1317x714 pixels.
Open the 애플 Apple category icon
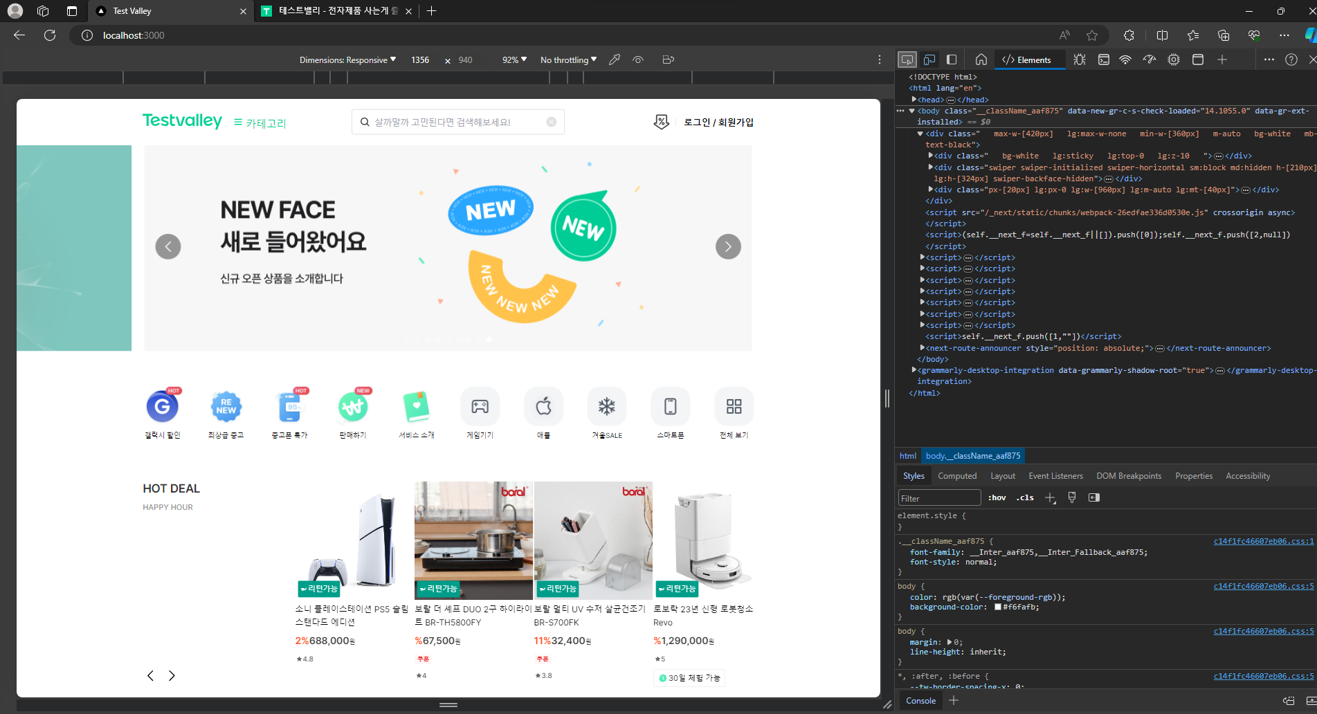click(x=544, y=406)
